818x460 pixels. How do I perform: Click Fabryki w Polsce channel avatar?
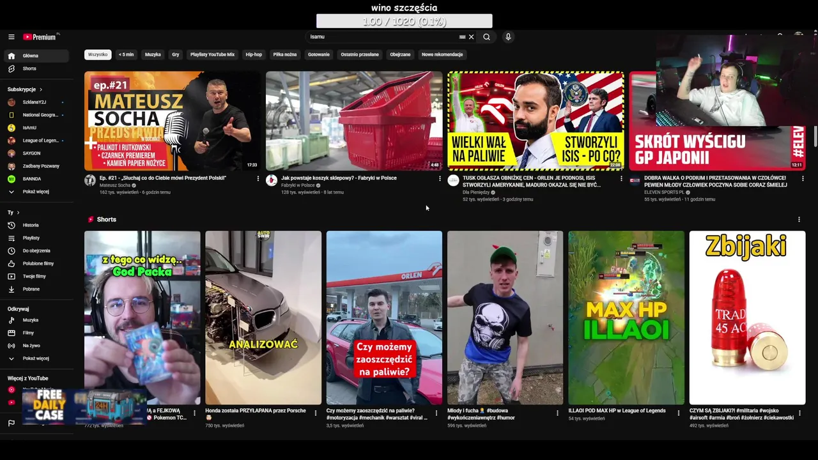(x=272, y=181)
